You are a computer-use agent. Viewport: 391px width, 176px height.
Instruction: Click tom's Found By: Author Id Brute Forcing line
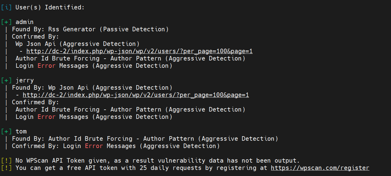145,139
